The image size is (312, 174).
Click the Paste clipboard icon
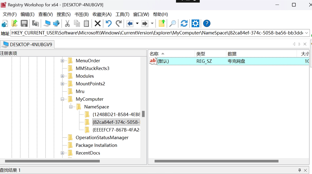click(x=86, y=24)
